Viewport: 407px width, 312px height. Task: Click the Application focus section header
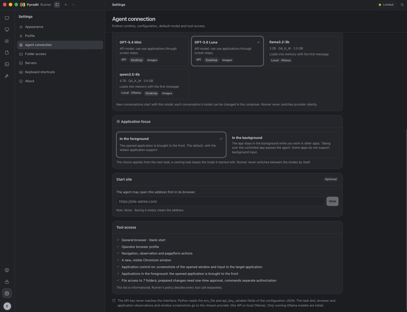pos(227,122)
